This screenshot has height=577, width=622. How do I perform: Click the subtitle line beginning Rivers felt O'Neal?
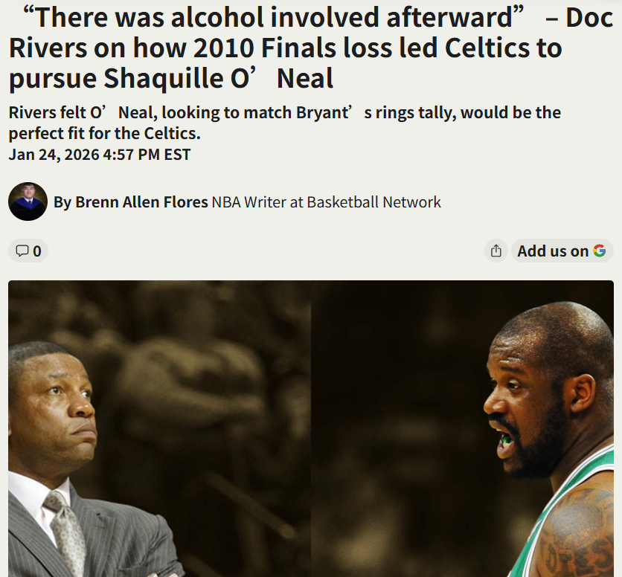coord(285,112)
